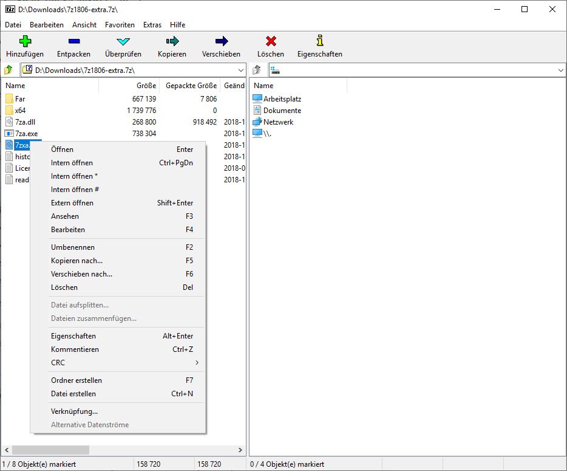Click the Arbeitsplatz computer icon
The height and width of the screenshot is (471, 567).
tap(257, 98)
